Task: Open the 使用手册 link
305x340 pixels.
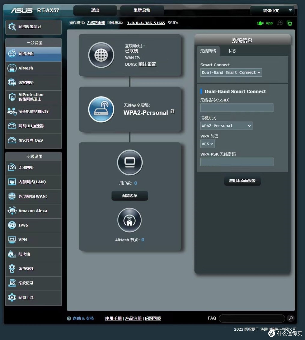Action: [x=114, y=319]
